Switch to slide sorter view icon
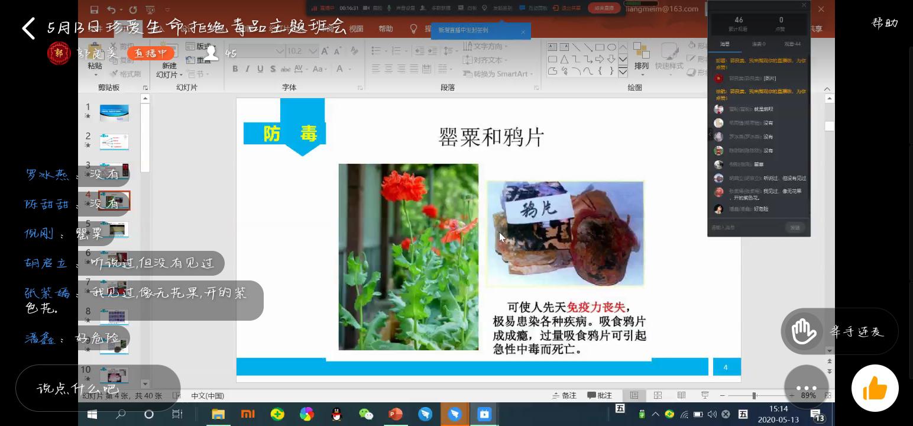 [x=658, y=395]
